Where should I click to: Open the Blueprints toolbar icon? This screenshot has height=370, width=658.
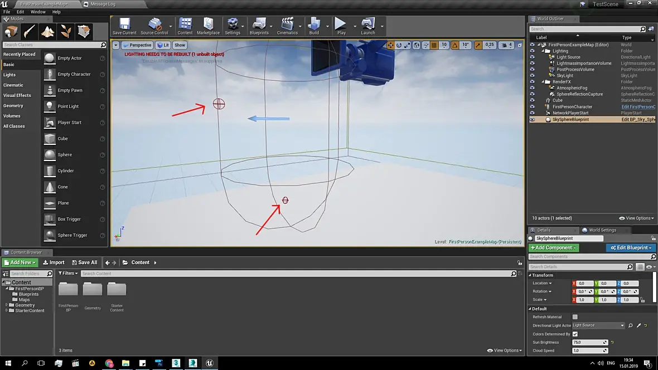point(259,25)
